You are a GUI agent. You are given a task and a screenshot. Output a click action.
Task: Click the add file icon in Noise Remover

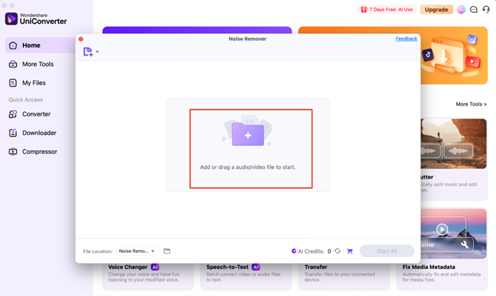pos(87,52)
